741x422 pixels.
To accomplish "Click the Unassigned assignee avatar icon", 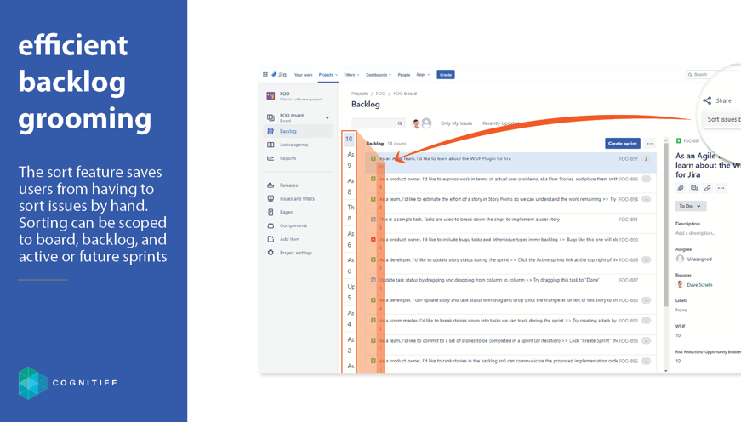I will [x=680, y=259].
